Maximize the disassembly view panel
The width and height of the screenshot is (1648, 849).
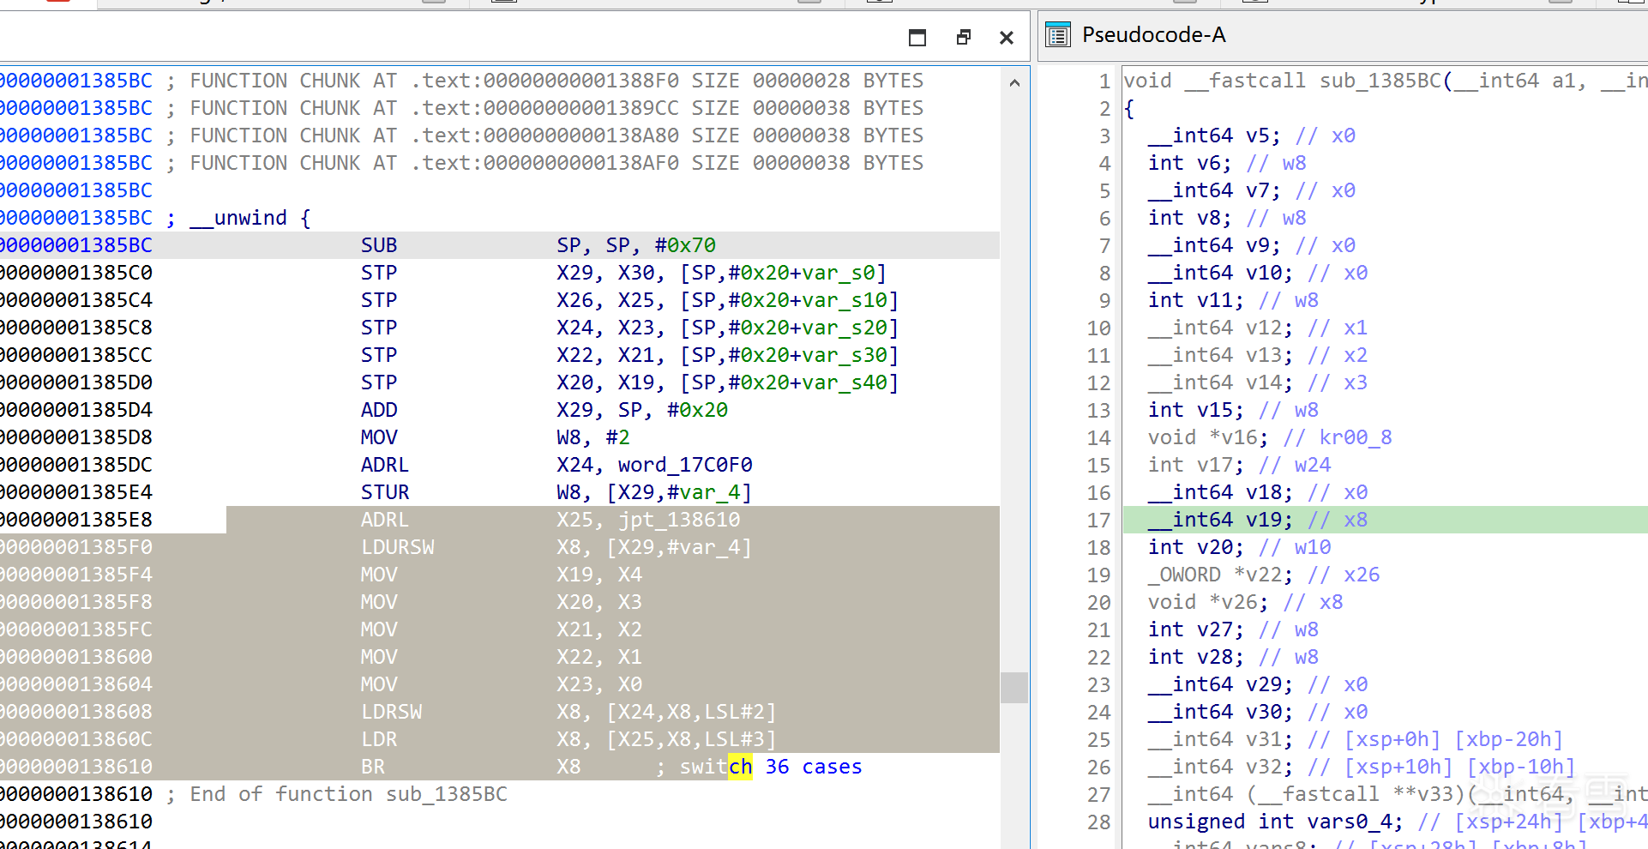pos(917,38)
